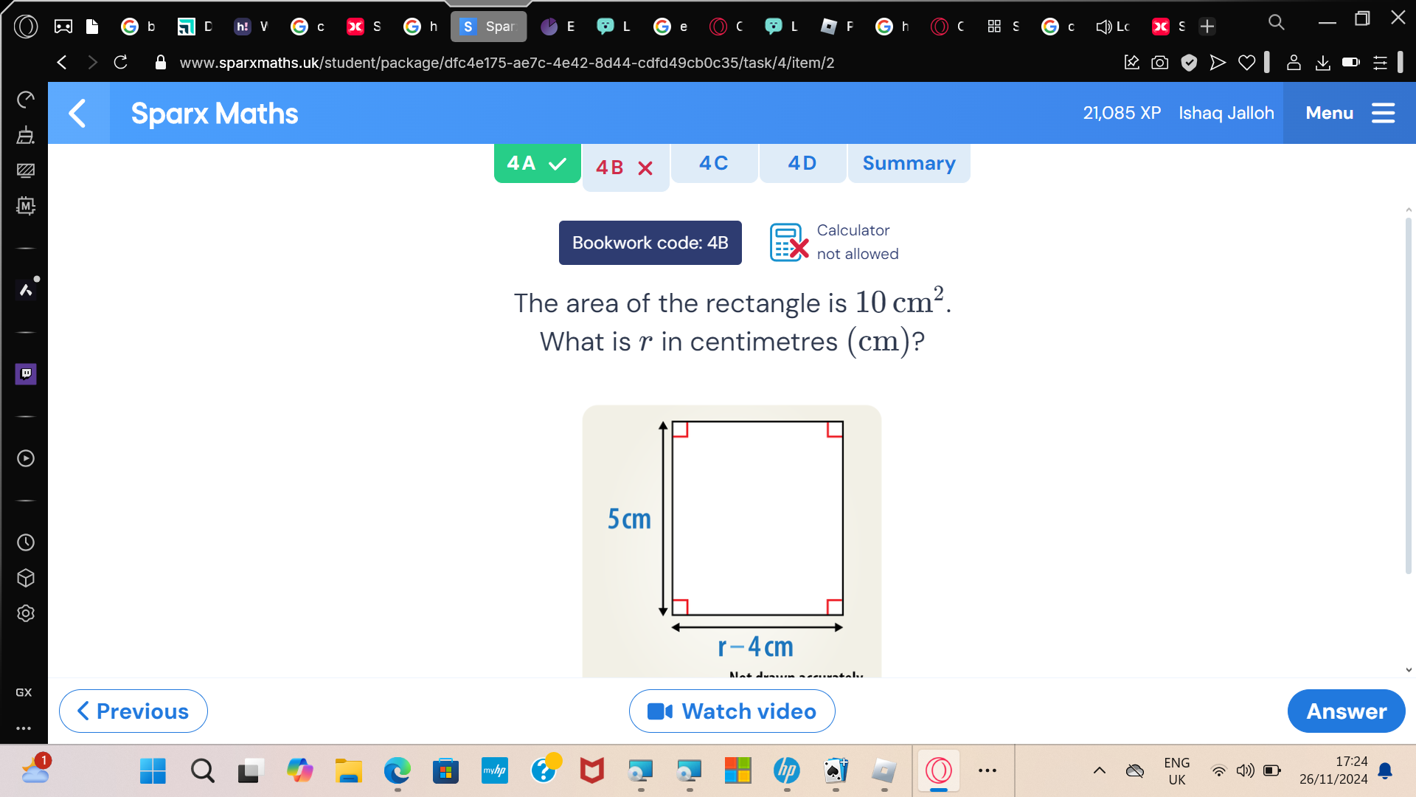This screenshot has height=797, width=1416.
Task: Open the volume control in system tray
Action: point(1245,770)
